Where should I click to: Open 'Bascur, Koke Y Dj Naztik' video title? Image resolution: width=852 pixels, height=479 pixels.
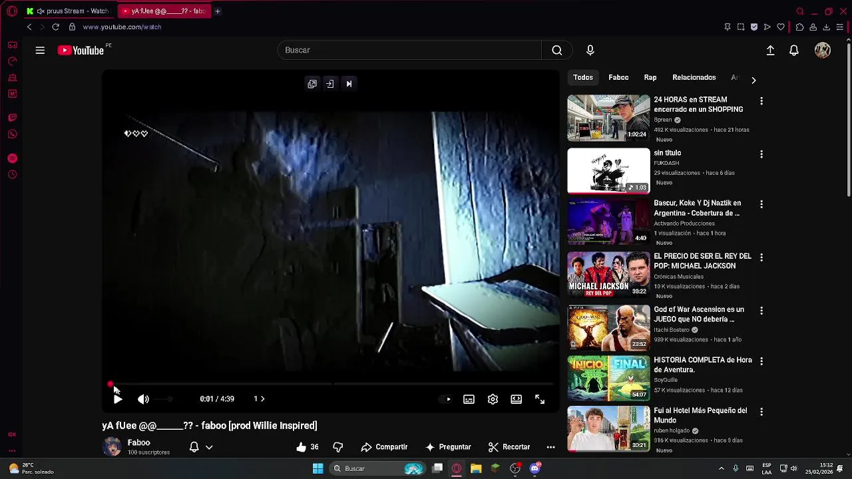click(x=698, y=208)
